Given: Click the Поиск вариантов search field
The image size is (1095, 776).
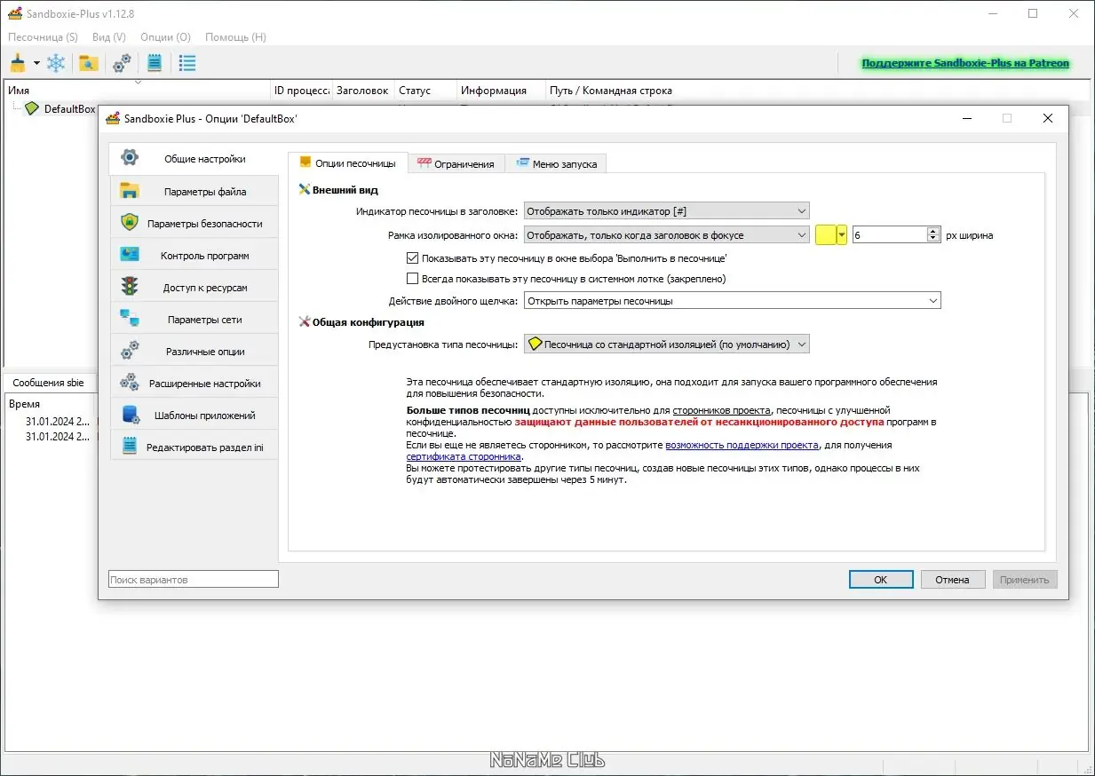Looking at the screenshot, I should tap(194, 579).
